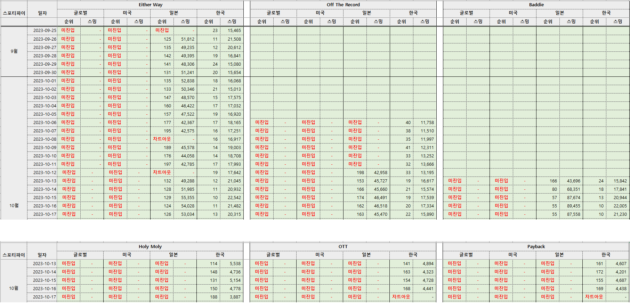Click '글로벌' header under Either Way
The image size is (630, 303).
(x=80, y=13)
